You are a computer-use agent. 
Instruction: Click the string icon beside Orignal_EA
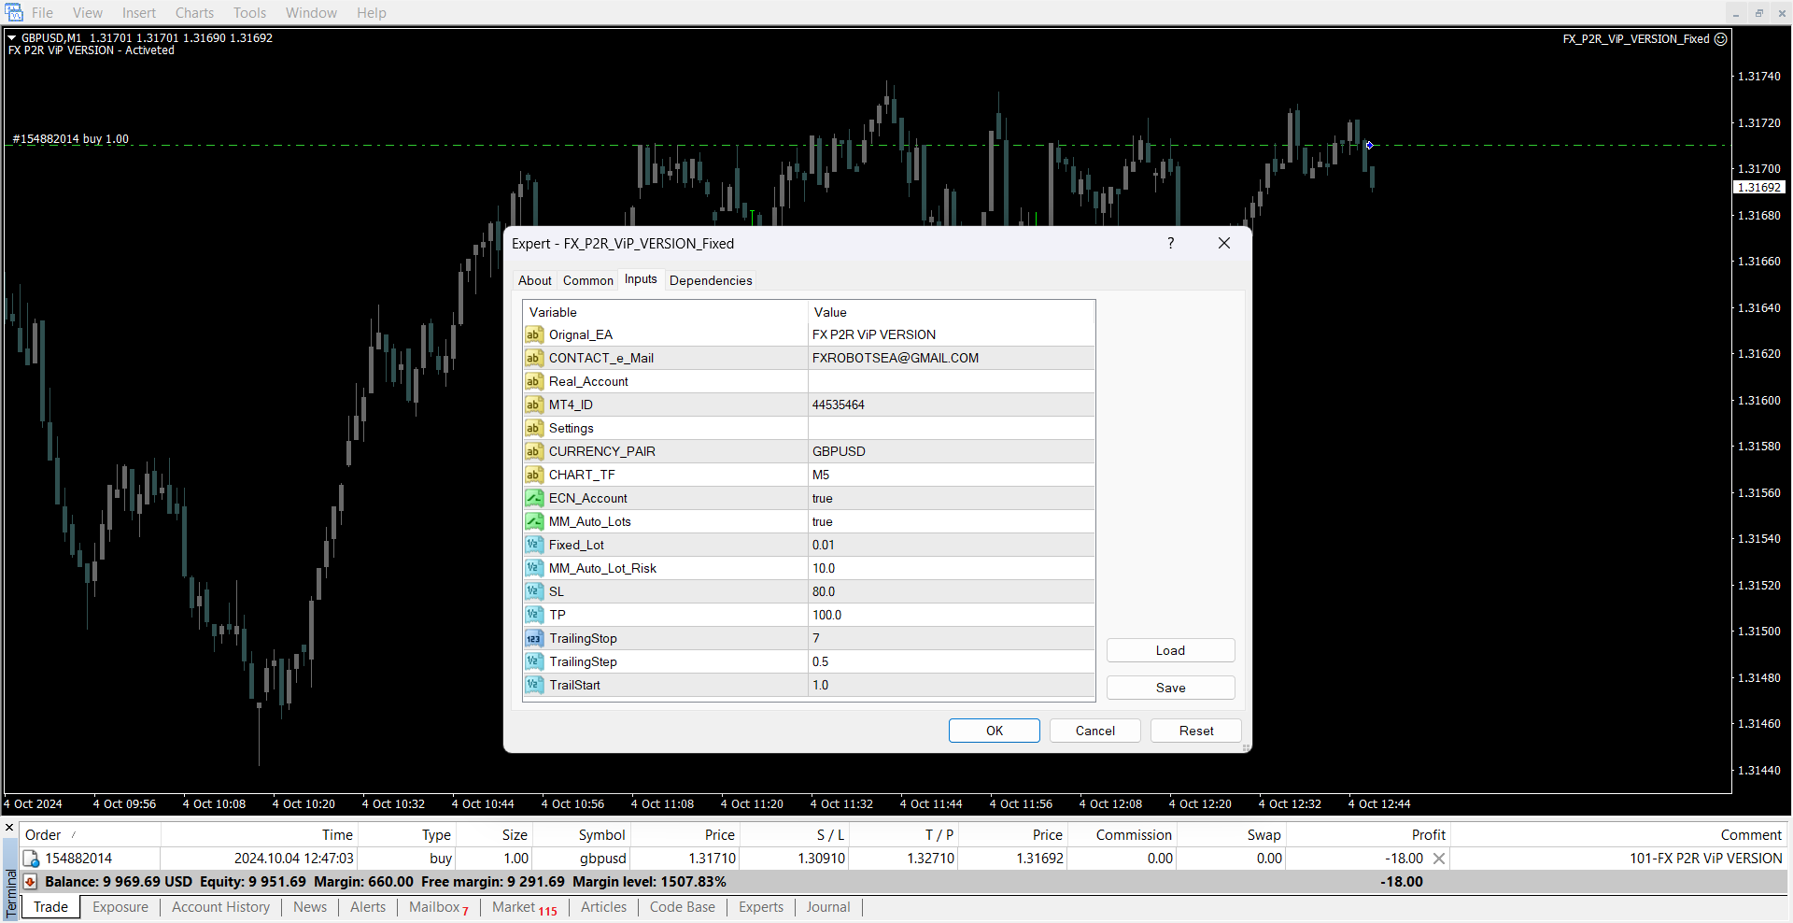click(533, 334)
